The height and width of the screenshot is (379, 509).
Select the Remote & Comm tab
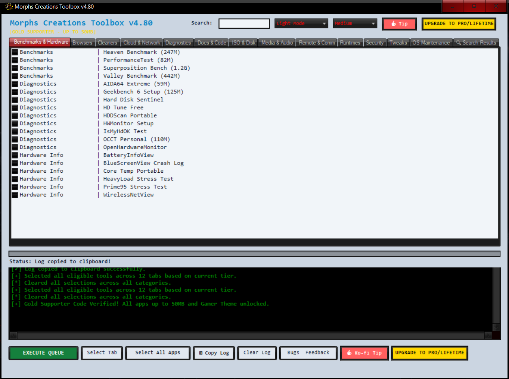[x=317, y=43]
